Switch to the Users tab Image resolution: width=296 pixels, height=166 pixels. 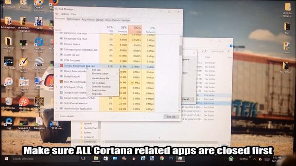pos(108,20)
